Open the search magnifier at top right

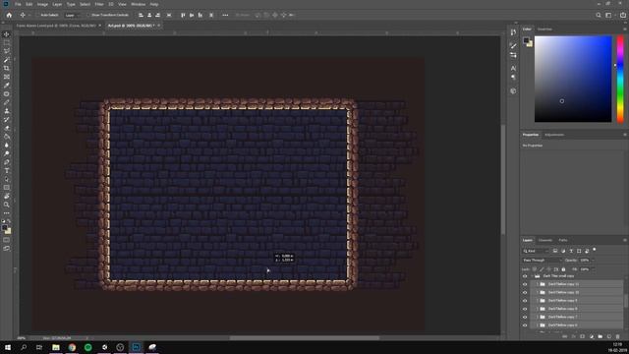599,15
